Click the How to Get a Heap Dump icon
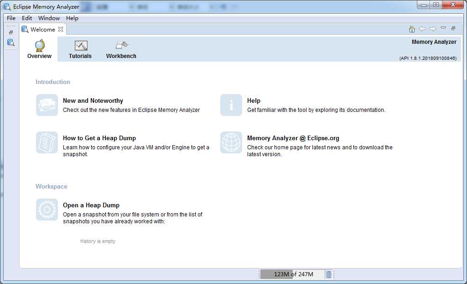The width and height of the screenshot is (467, 284). point(47,142)
